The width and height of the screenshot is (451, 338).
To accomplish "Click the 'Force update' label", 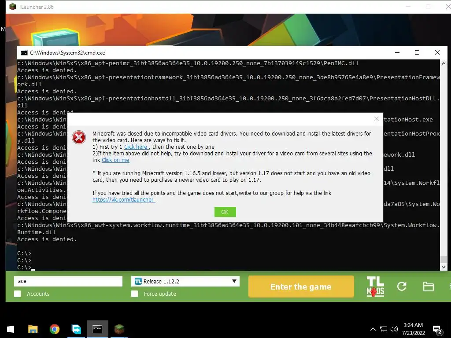I will point(160,294).
